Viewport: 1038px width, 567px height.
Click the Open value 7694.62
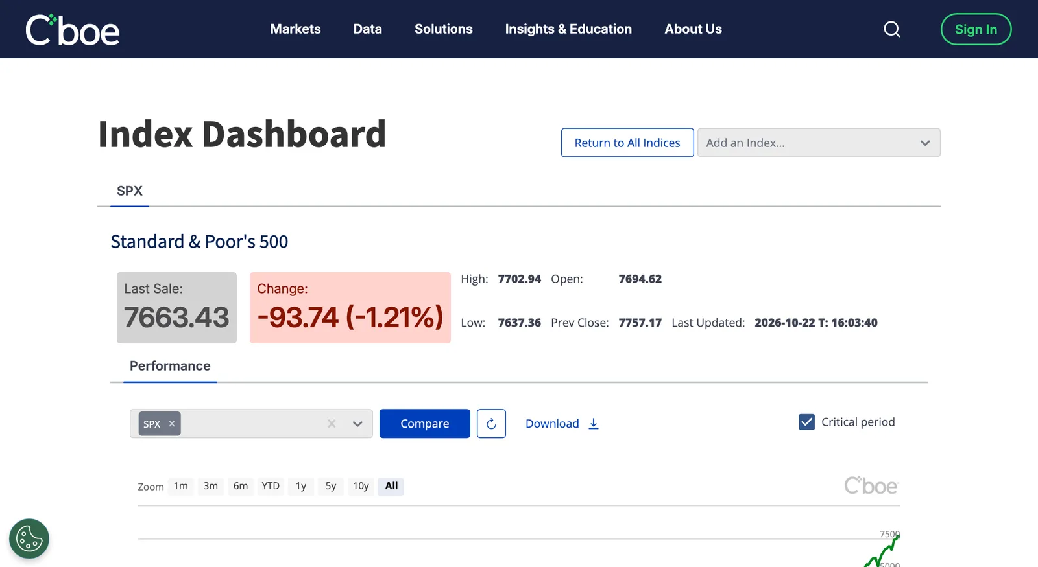[x=640, y=279]
